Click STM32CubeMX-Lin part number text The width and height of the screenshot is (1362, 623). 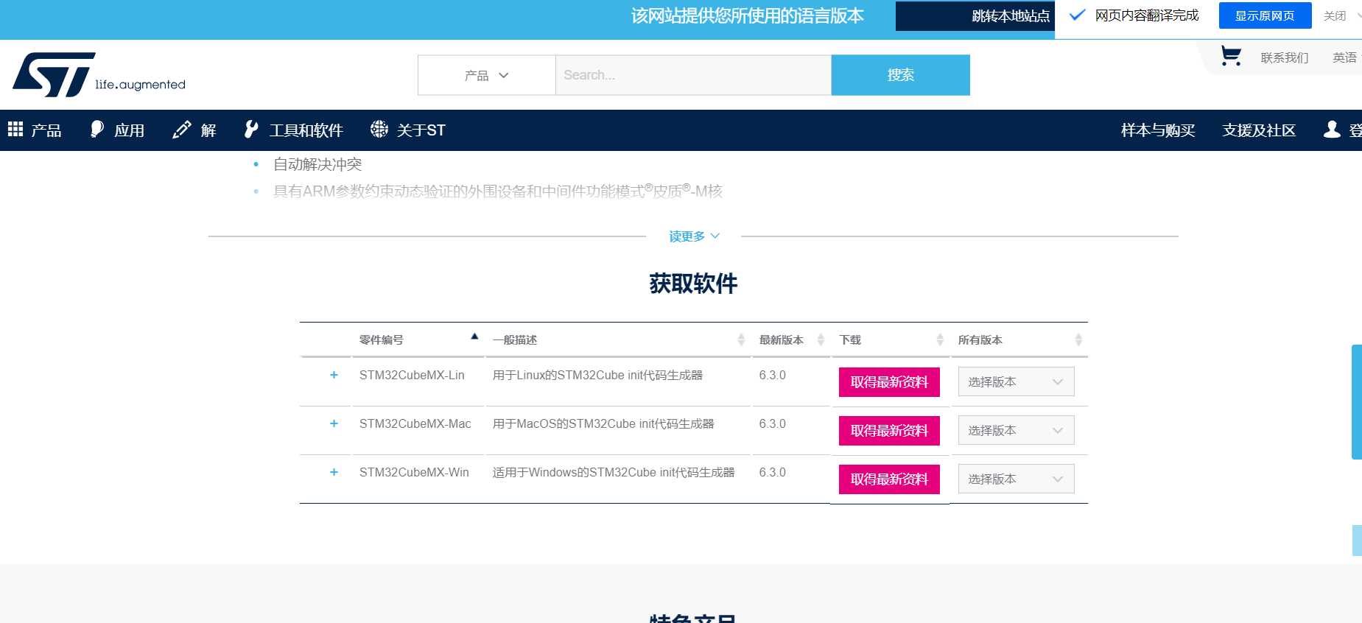click(412, 375)
